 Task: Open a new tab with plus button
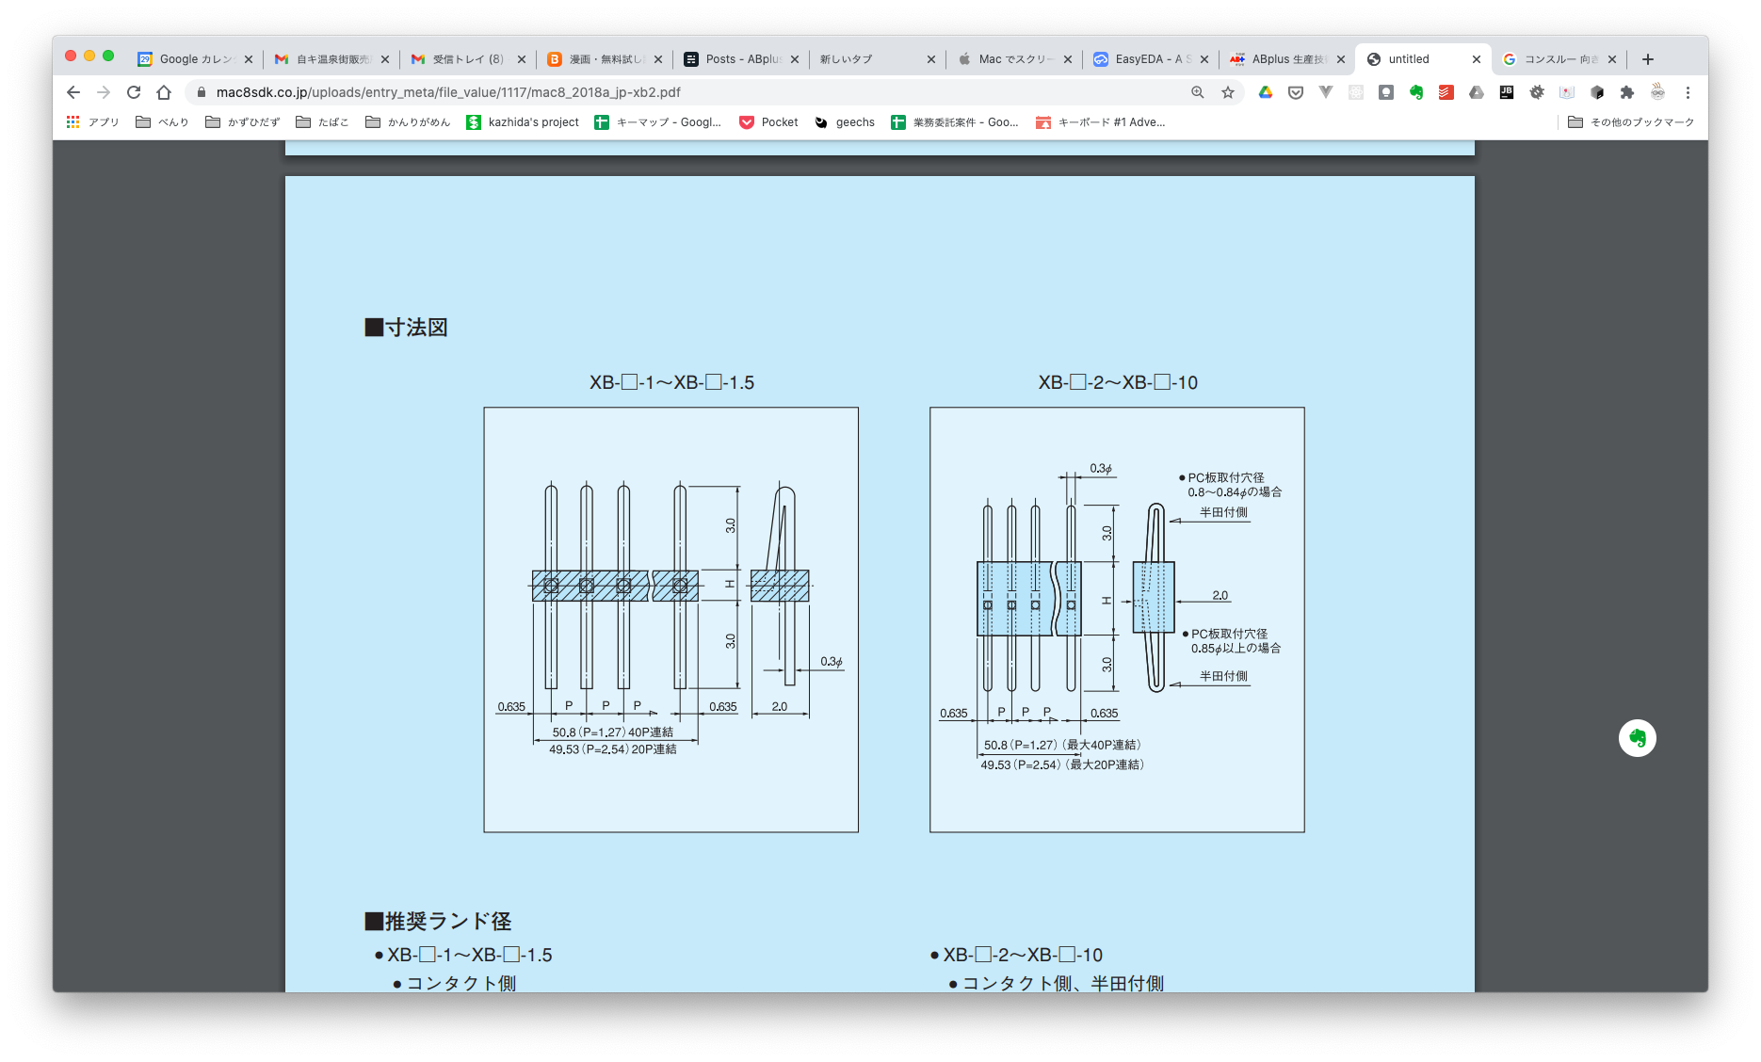[1647, 59]
